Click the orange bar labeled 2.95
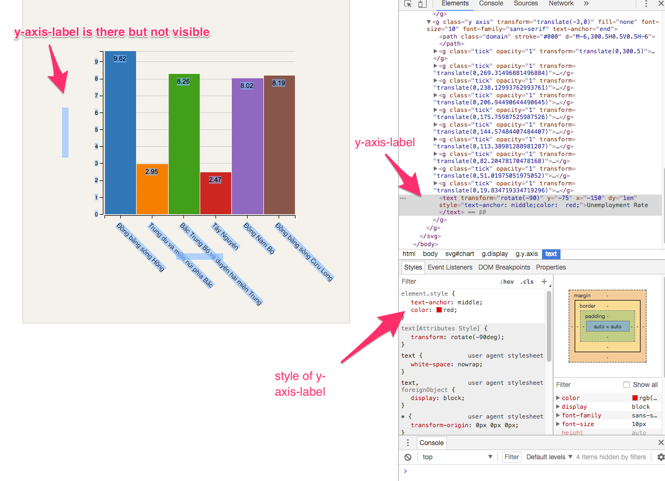The image size is (665, 481). point(152,189)
